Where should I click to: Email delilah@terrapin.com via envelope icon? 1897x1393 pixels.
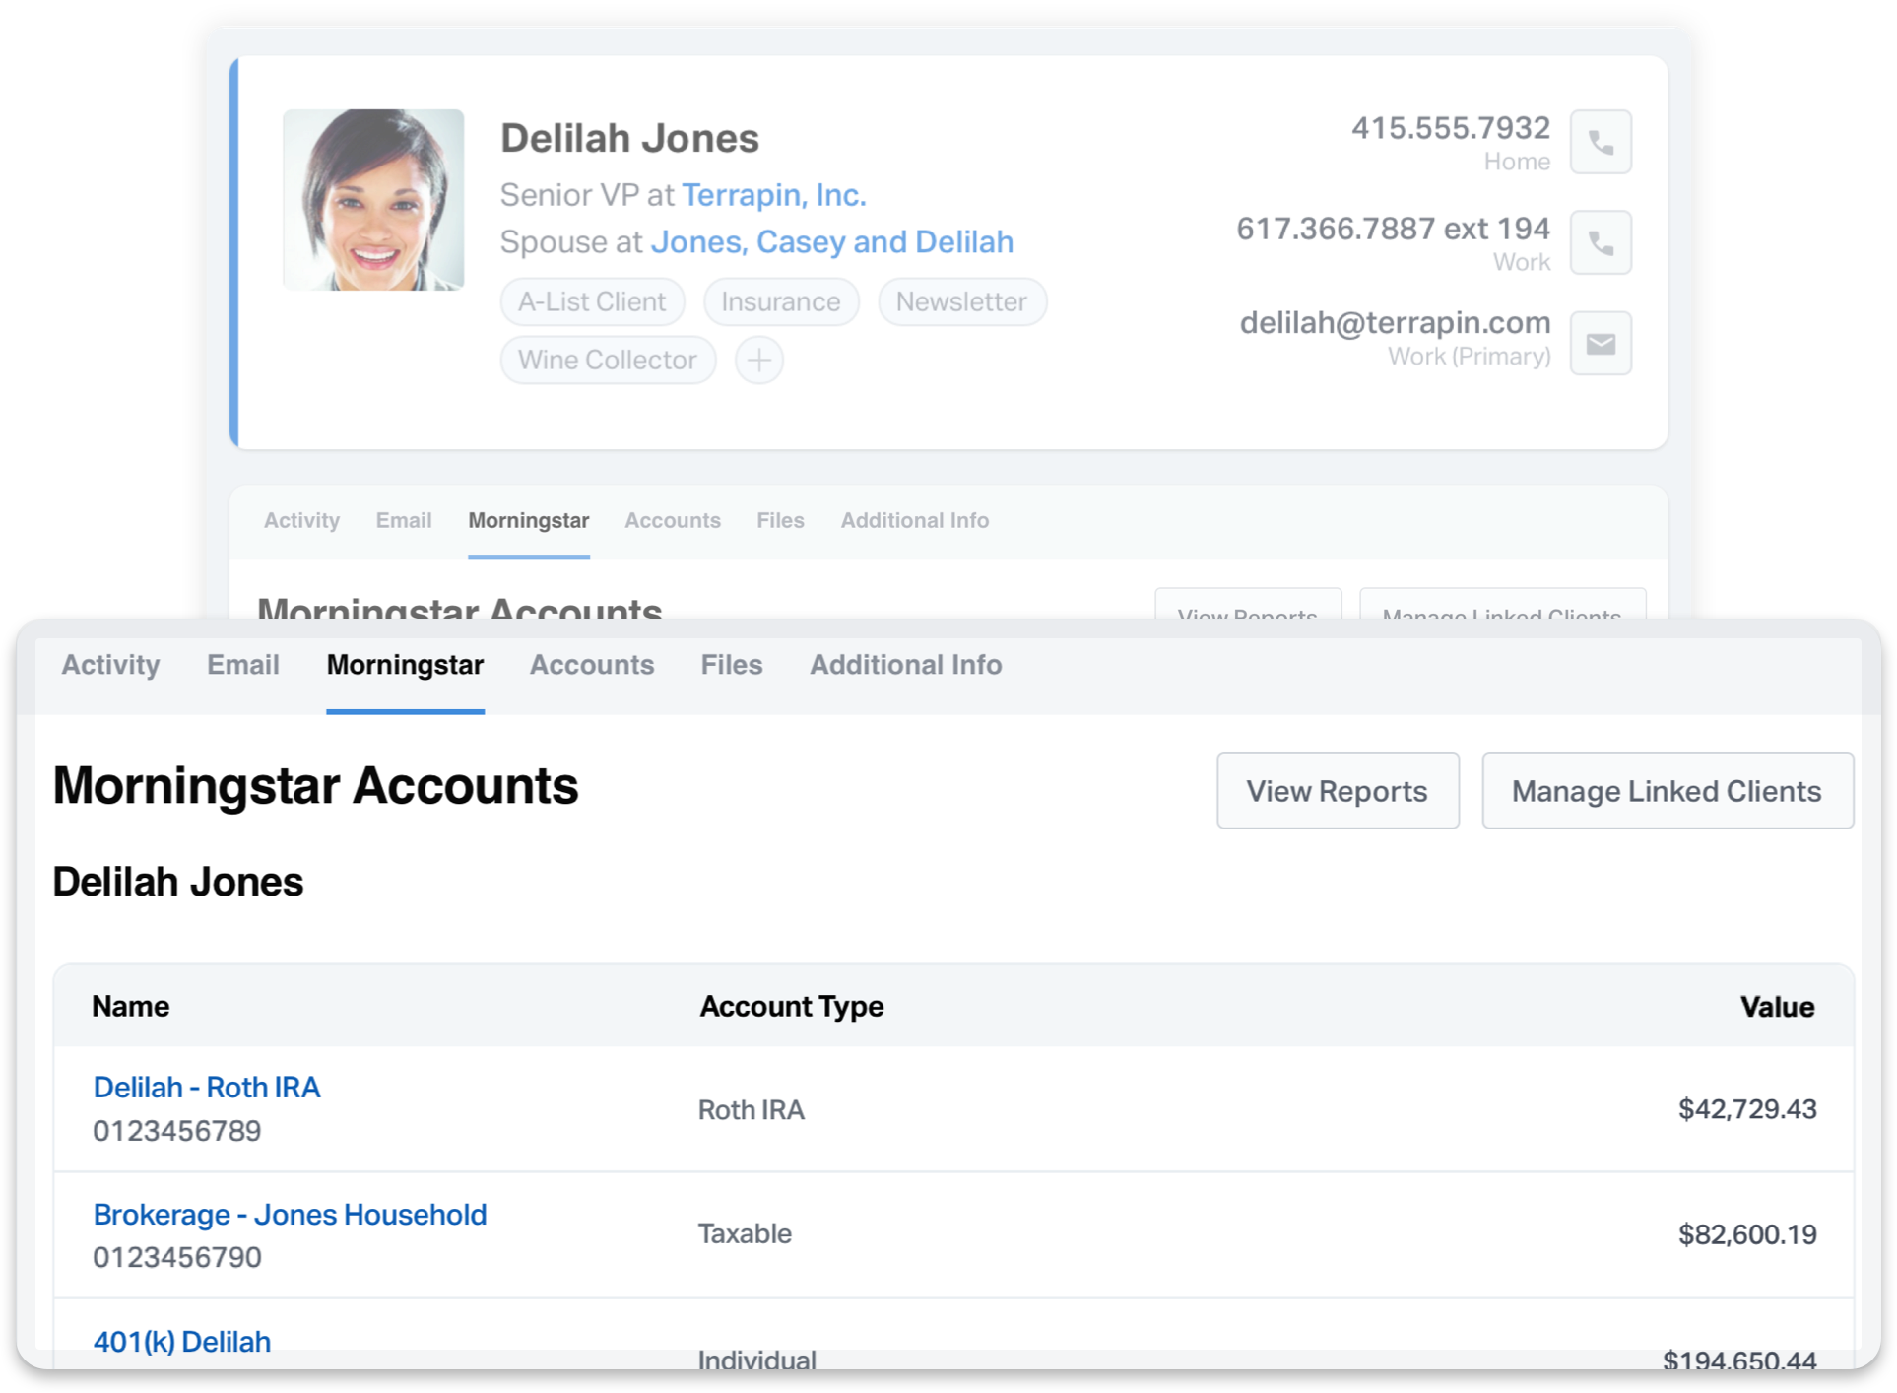click(1600, 343)
